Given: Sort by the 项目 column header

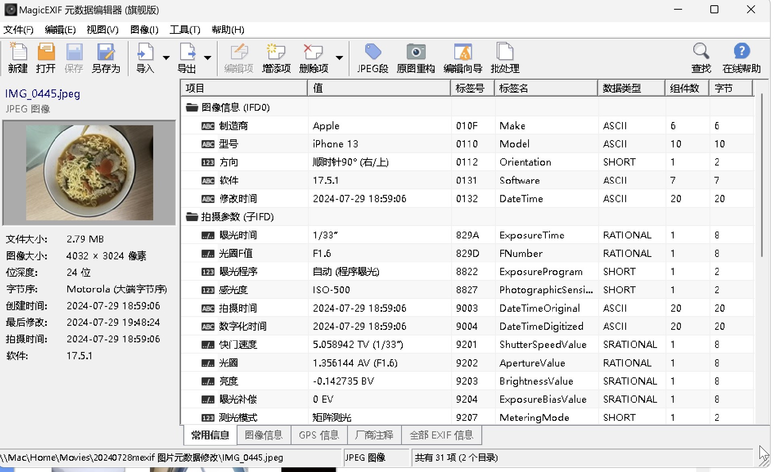Looking at the screenshot, I should tap(244, 88).
